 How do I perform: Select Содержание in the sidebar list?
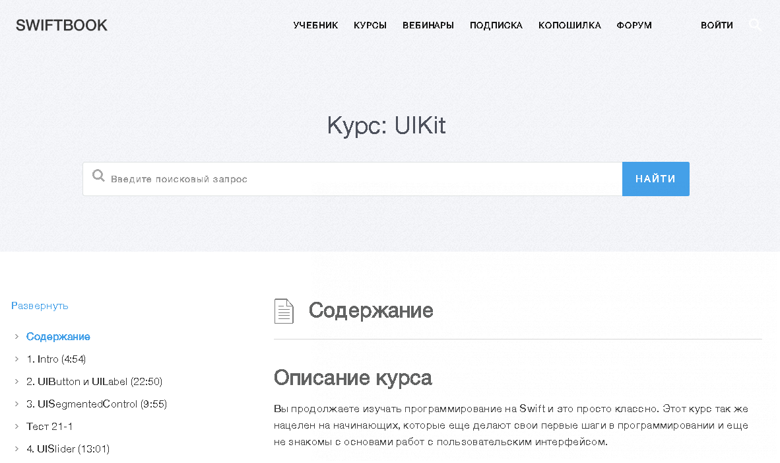click(58, 337)
